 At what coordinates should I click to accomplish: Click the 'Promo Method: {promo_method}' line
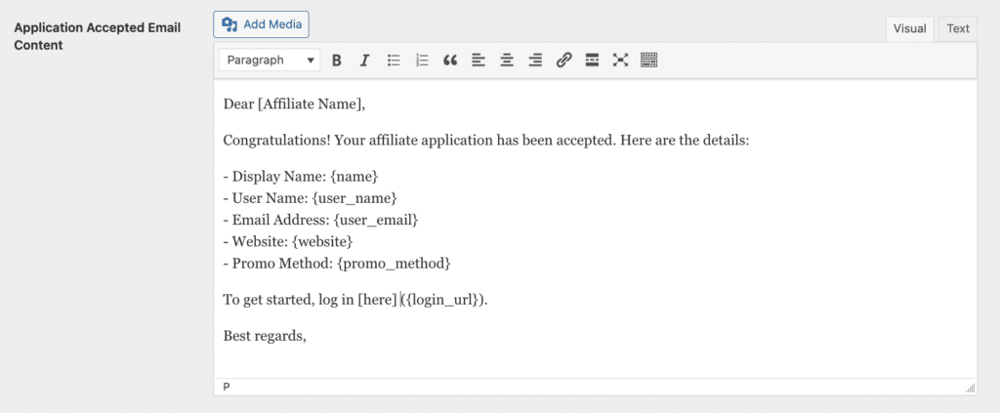click(x=337, y=264)
